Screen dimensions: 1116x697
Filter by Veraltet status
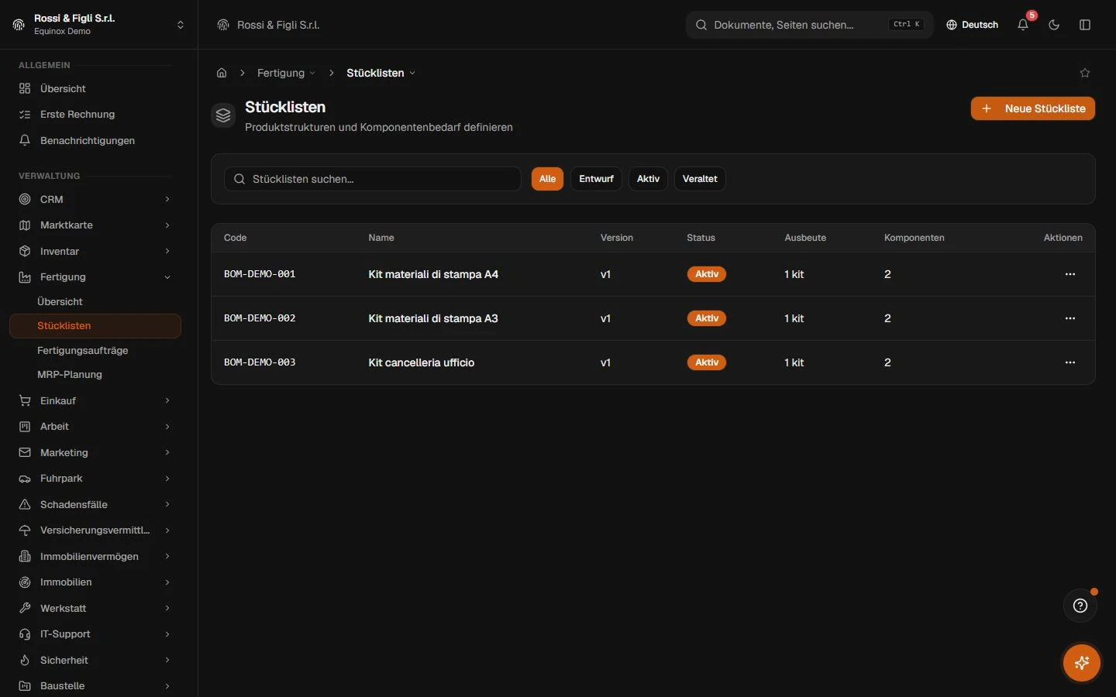coord(700,179)
